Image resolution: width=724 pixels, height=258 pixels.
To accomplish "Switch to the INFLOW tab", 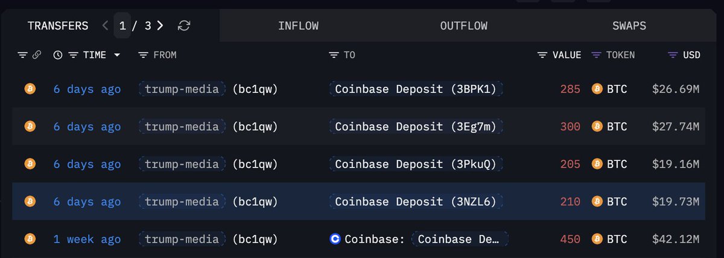I will [298, 26].
